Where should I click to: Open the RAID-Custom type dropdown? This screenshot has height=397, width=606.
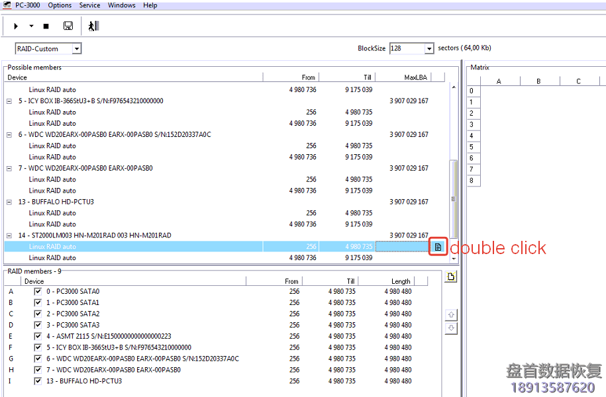tap(77, 49)
